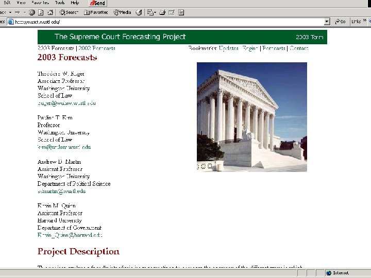Open the Back history dropdown arrow

pyautogui.click(x=10, y=12)
